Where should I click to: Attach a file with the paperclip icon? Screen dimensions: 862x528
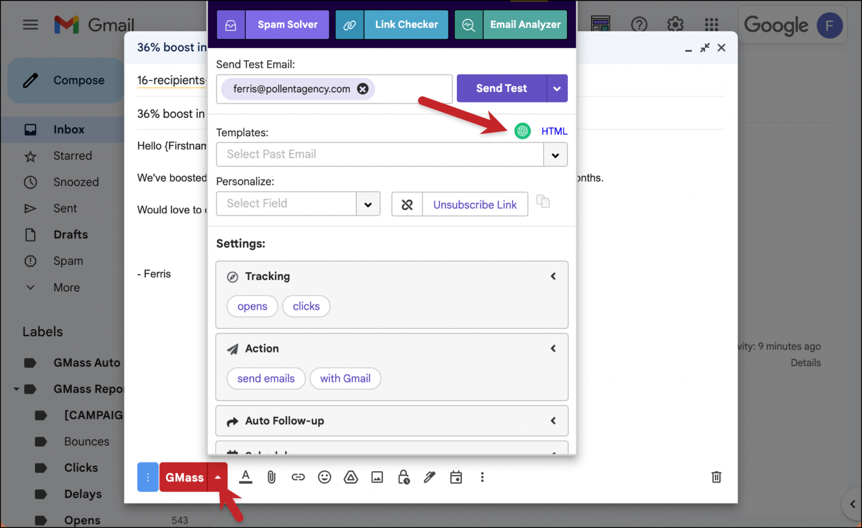[272, 477]
